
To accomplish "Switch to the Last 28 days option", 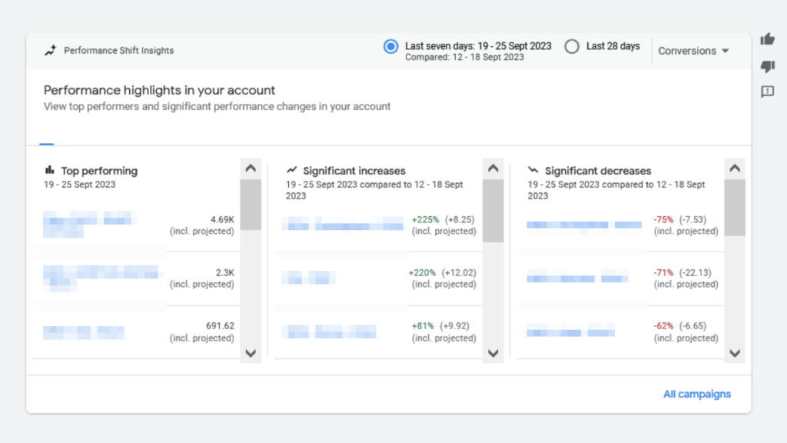I will point(572,46).
